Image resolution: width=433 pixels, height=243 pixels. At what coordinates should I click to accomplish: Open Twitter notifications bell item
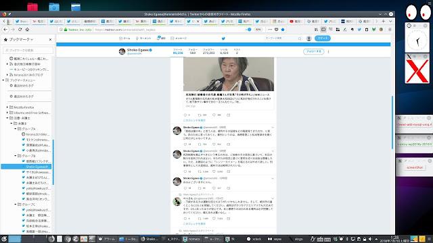(161, 38)
